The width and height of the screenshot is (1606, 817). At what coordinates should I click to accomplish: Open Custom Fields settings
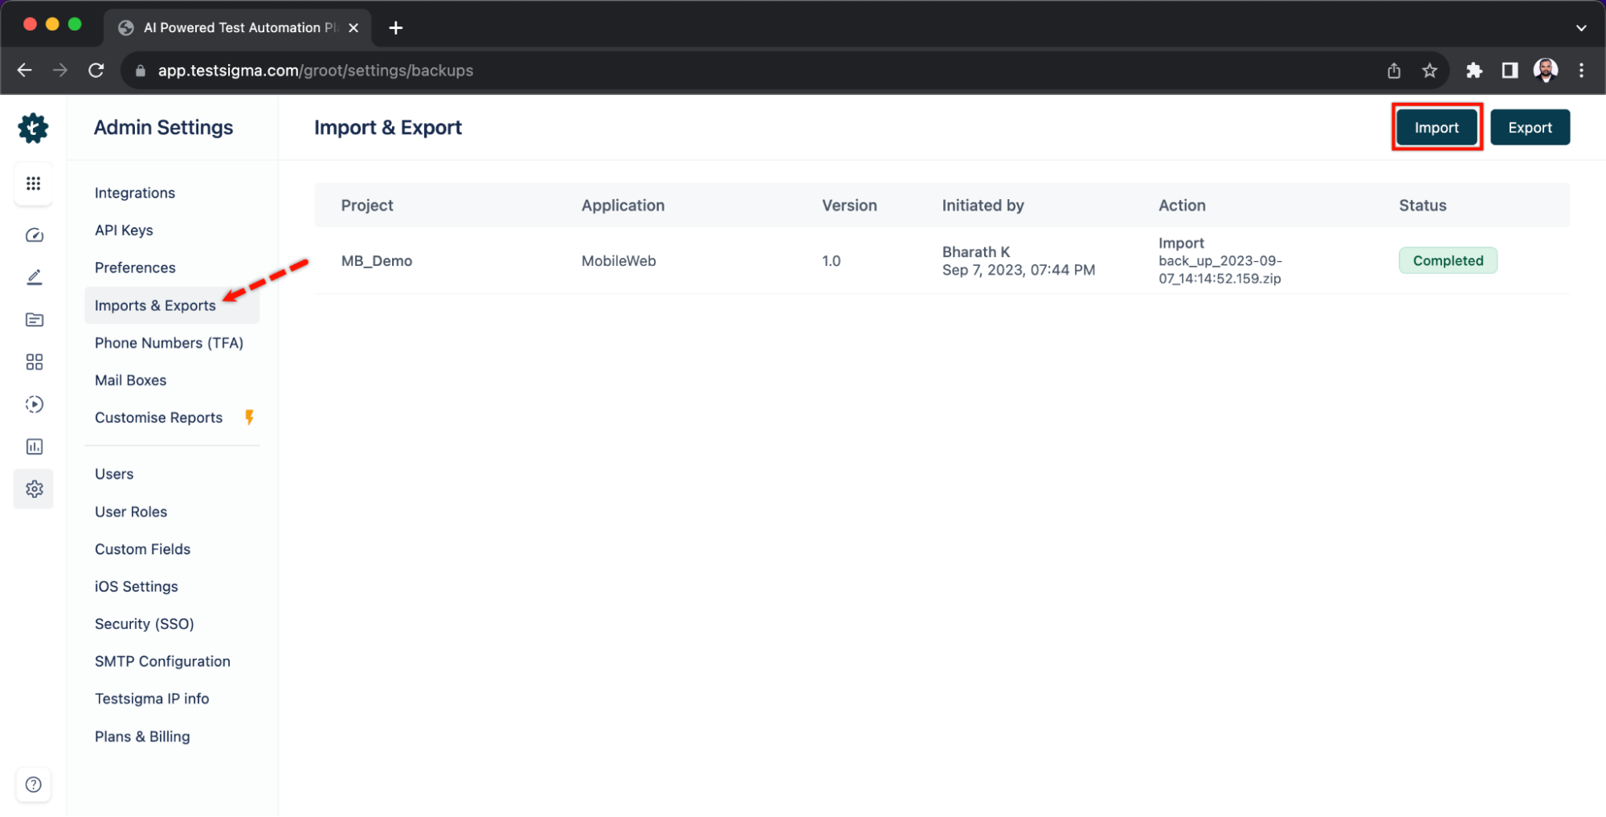[143, 549]
